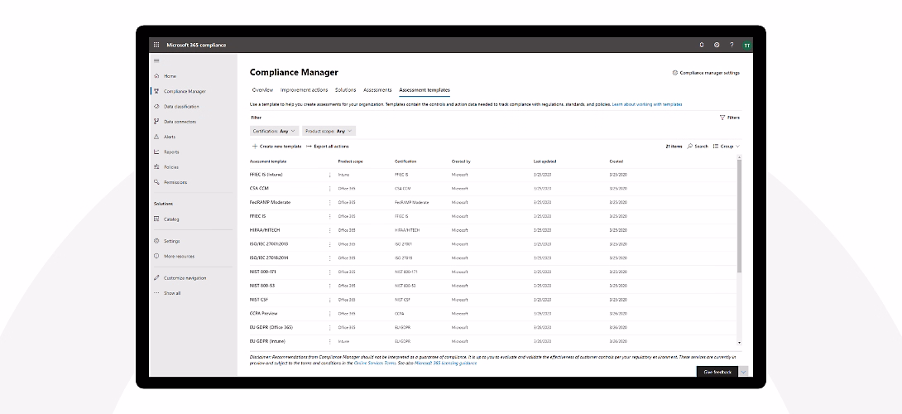Click the Show all ellipsis icon

click(x=156, y=293)
